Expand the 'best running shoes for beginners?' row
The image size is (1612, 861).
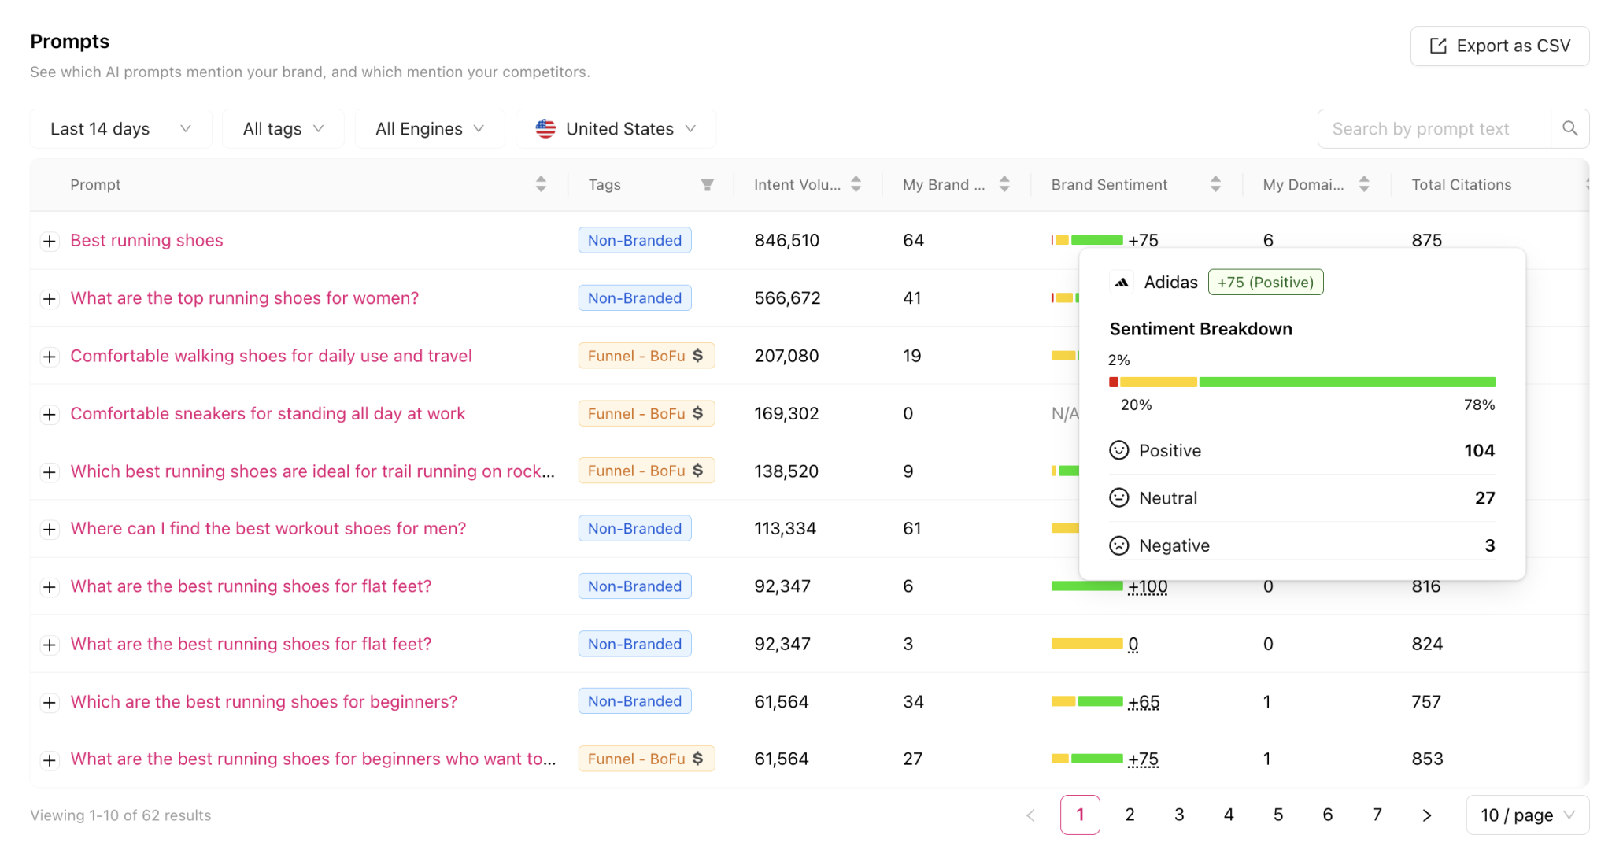pyautogui.click(x=50, y=702)
